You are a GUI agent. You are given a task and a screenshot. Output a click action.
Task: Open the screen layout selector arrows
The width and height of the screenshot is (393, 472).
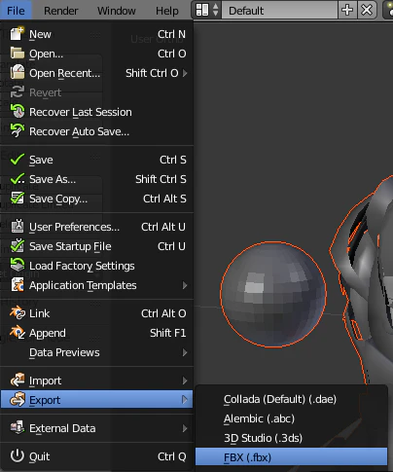tap(216, 10)
